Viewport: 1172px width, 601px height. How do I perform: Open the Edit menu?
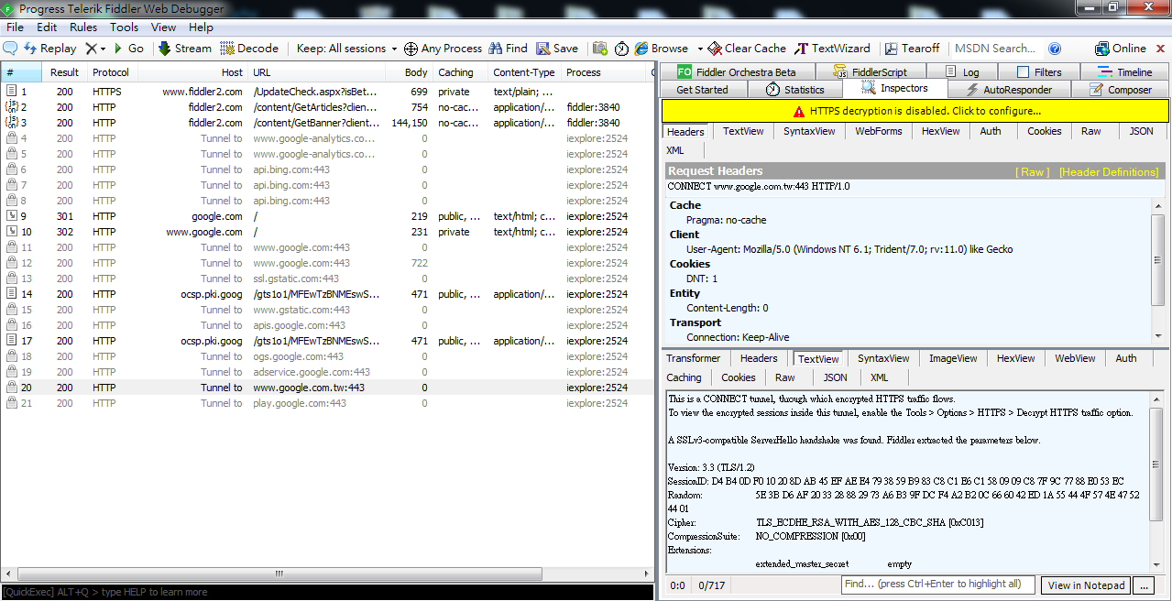pos(47,27)
